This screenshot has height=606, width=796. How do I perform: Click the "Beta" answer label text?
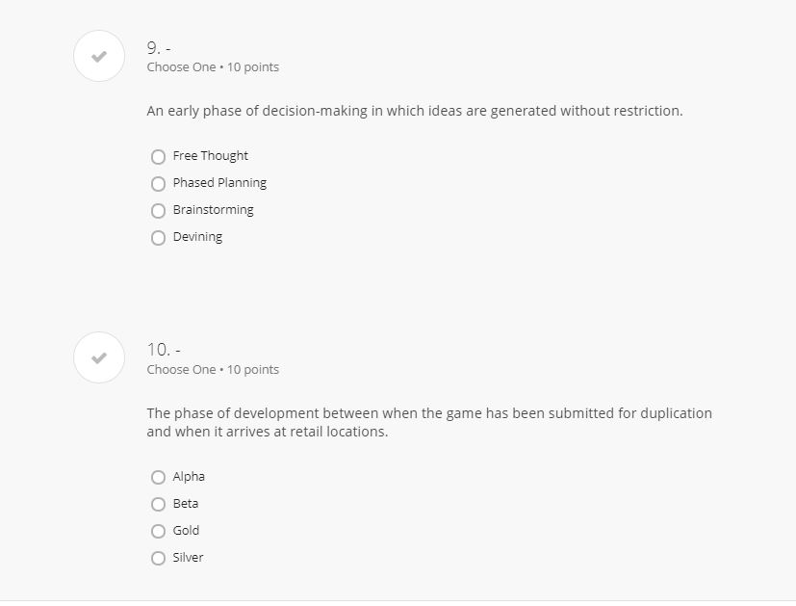pyautogui.click(x=186, y=504)
